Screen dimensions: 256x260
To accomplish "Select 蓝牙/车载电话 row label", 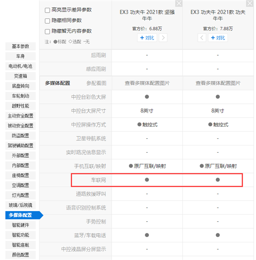I will click(90, 236).
